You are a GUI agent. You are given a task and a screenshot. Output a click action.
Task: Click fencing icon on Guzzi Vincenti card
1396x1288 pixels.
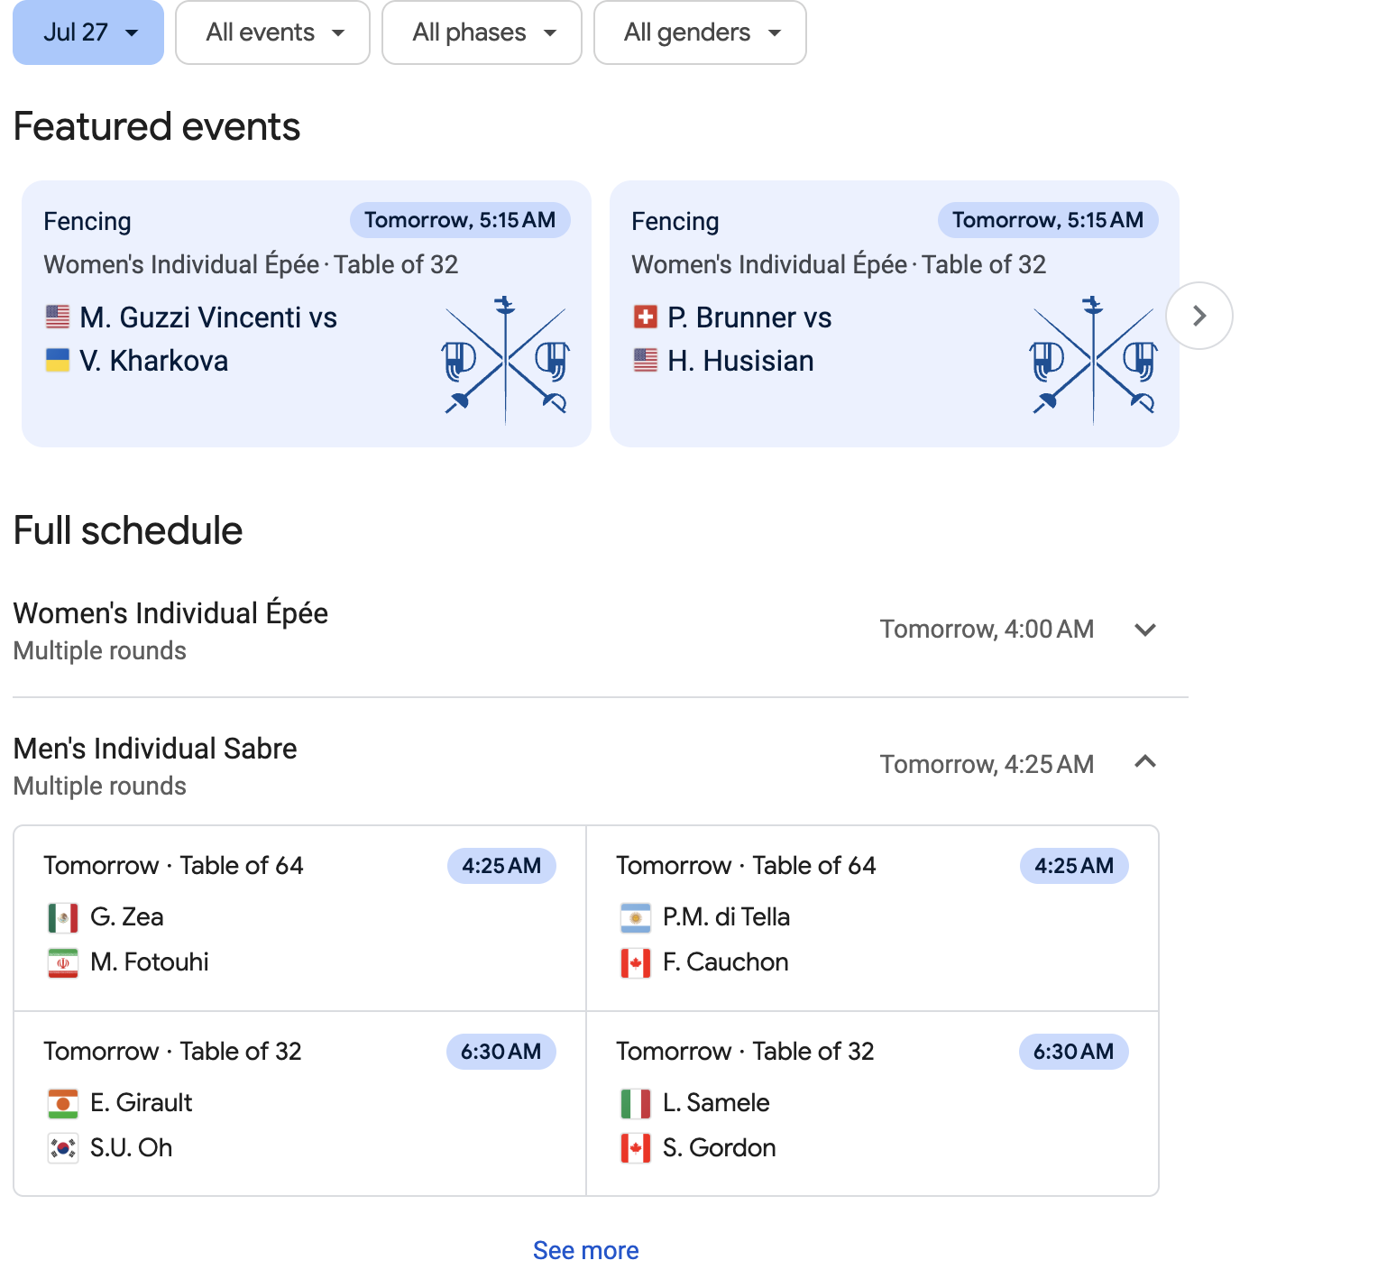[x=505, y=359]
